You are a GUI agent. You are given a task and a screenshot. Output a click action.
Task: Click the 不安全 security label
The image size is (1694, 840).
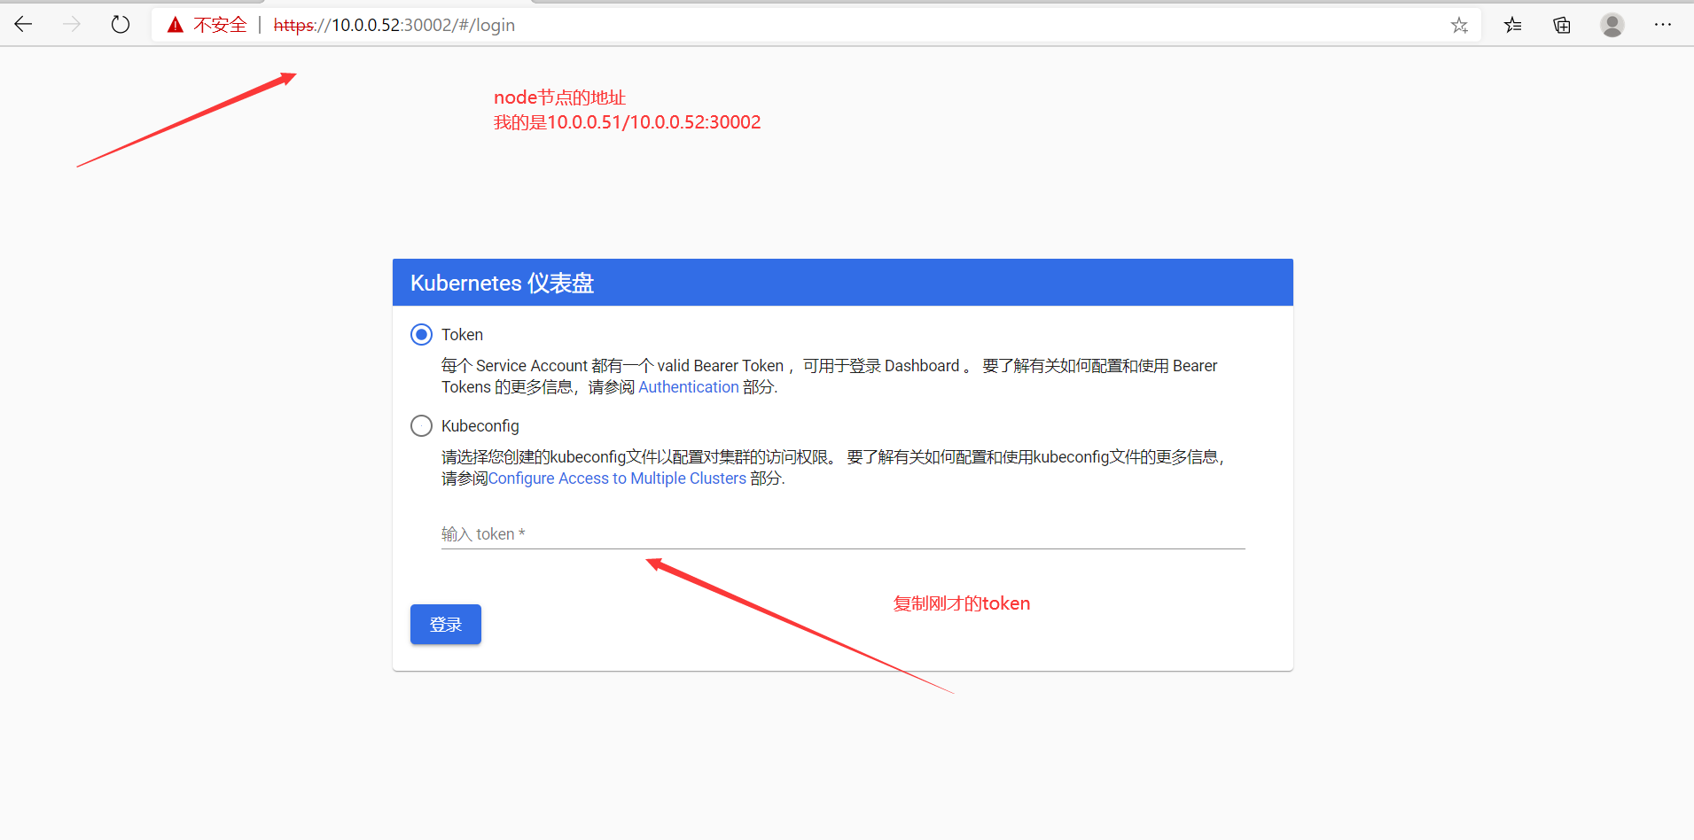pos(220,25)
